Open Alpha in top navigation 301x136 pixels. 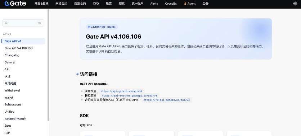(x=154, y=4)
